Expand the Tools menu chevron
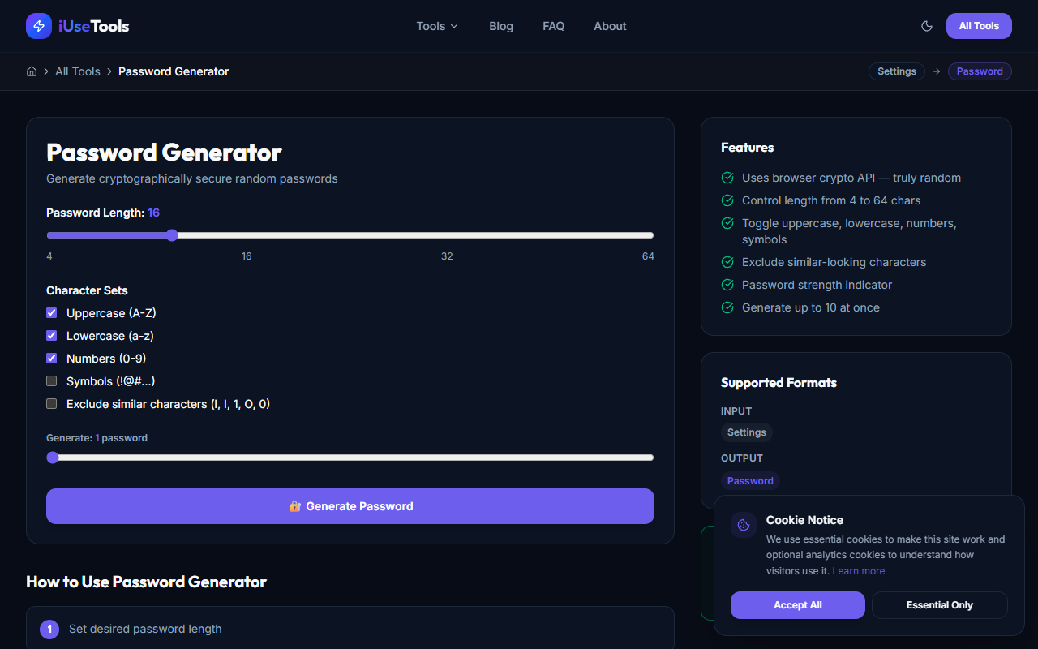The height and width of the screenshot is (649, 1038). 454,26
